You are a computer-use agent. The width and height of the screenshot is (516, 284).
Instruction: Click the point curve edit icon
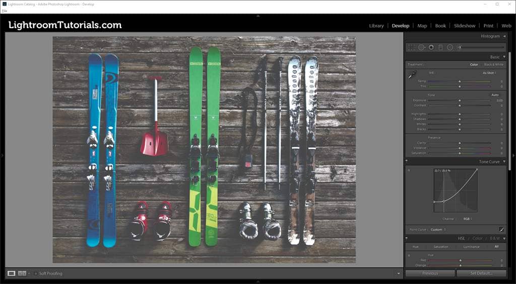[501, 229]
